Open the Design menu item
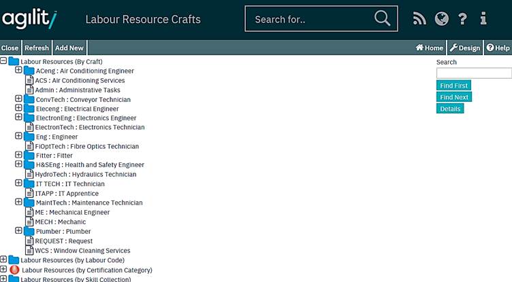Screen dimensions: 512x282 [x=465, y=48]
